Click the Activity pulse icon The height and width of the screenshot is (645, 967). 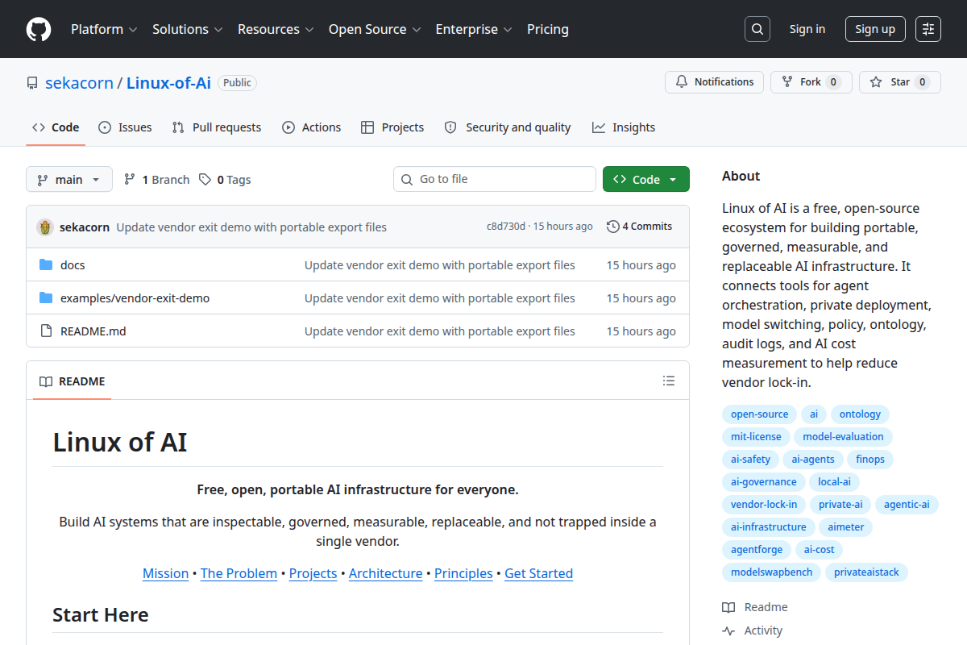pyautogui.click(x=728, y=630)
